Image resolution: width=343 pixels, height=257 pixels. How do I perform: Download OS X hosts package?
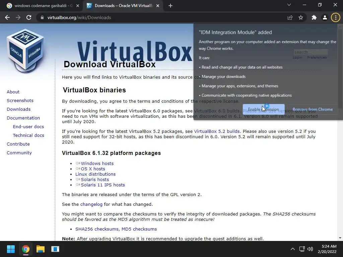point(93,169)
